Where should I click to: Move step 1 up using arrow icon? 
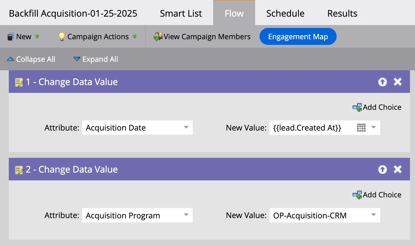click(382, 82)
